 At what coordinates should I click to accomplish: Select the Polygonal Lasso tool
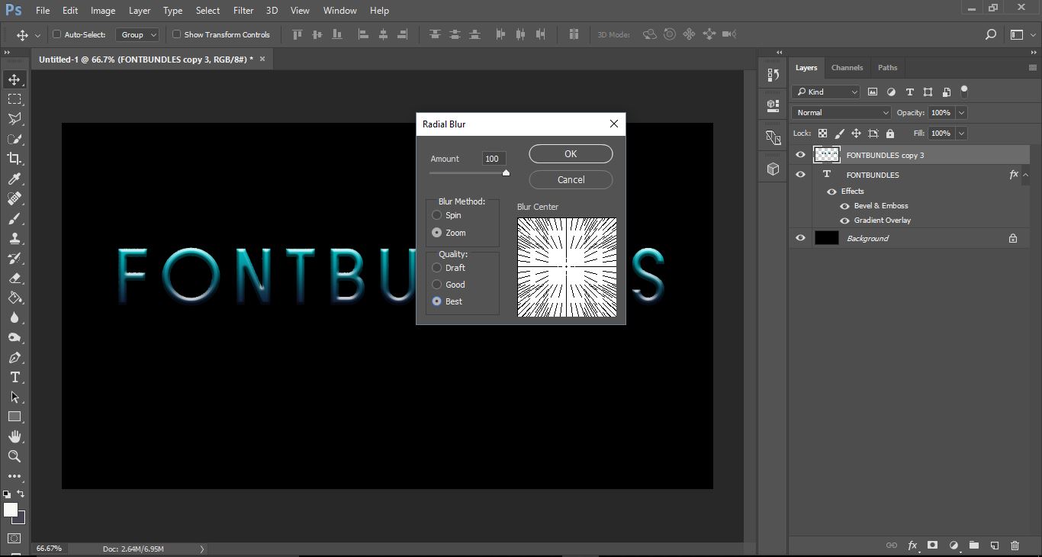[14, 119]
